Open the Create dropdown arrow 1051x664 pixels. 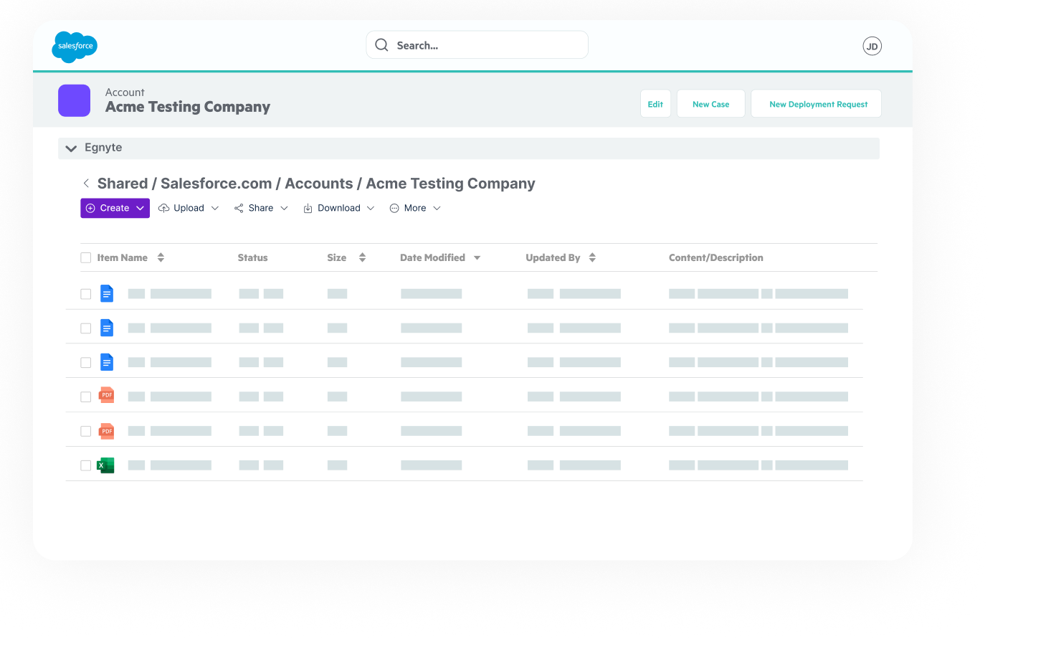138,208
